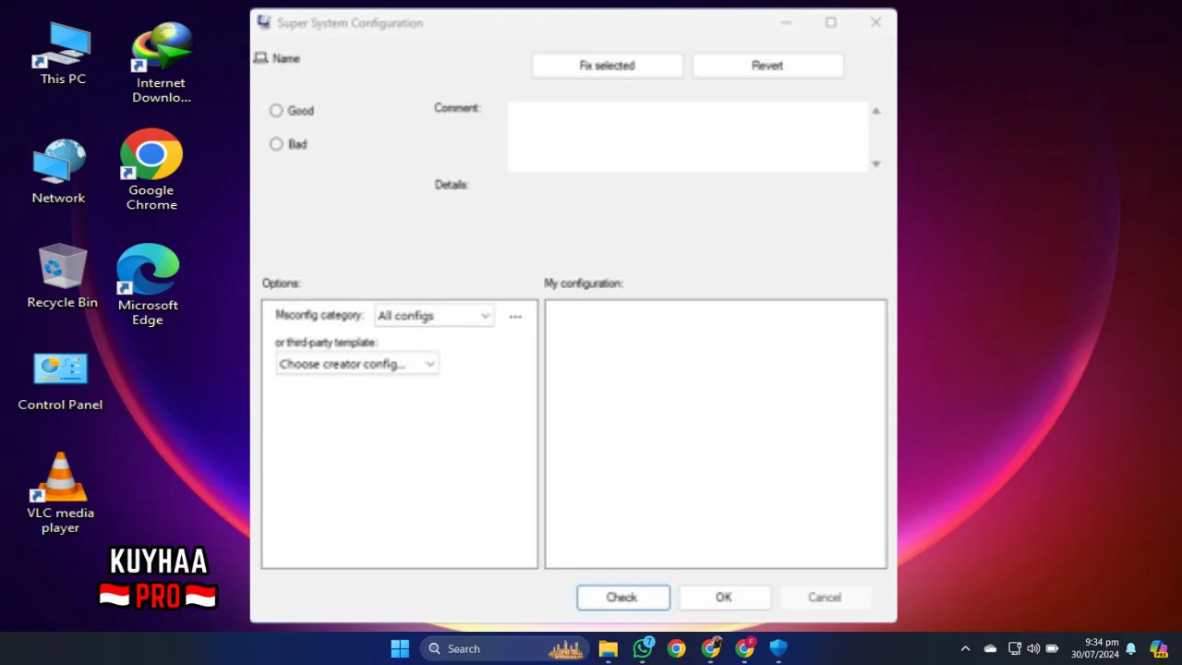Launch Microsoft Edge from desktop

tap(148, 284)
